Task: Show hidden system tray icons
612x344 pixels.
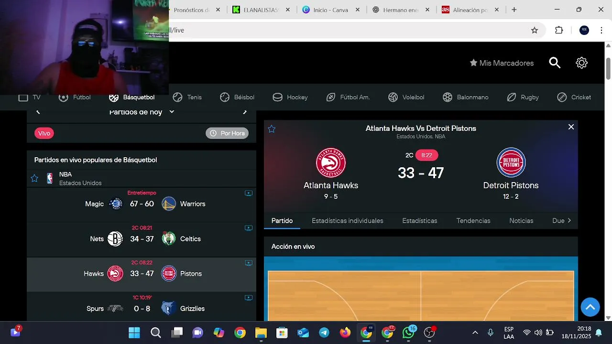Action: [475, 333]
